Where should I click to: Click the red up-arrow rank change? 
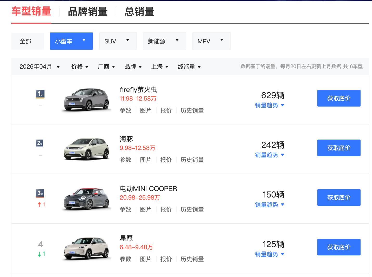click(41, 205)
